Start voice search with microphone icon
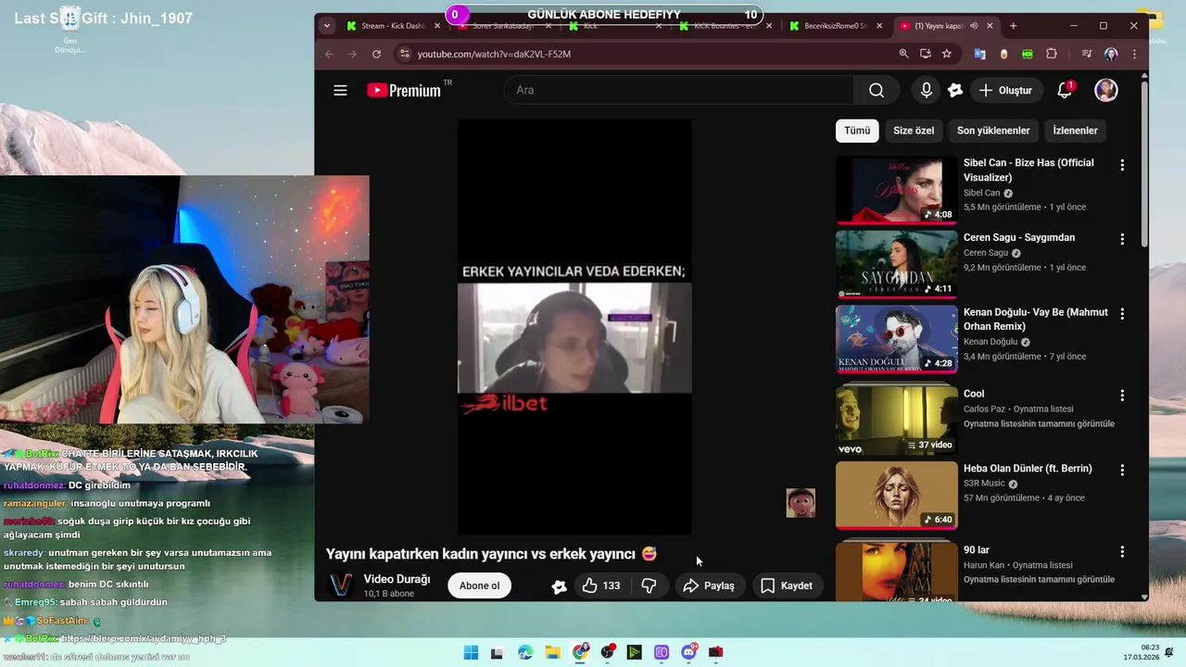This screenshot has width=1186, height=667. point(926,90)
